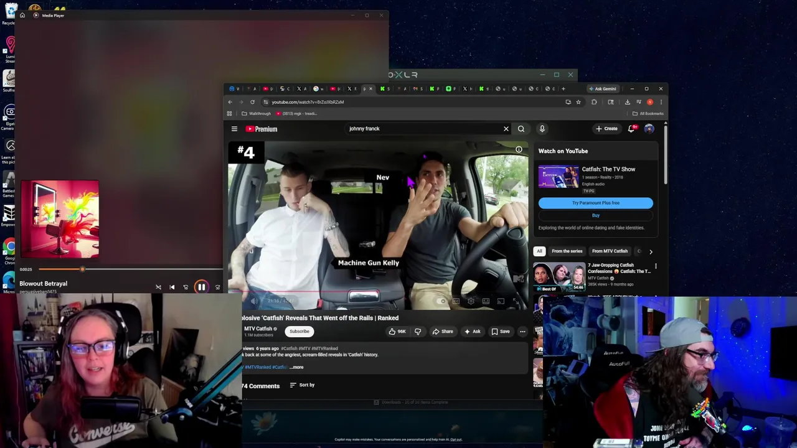The height and width of the screenshot is (448, 797).
Task: Mute the YouTube video volume
Action: click(254, 301)
